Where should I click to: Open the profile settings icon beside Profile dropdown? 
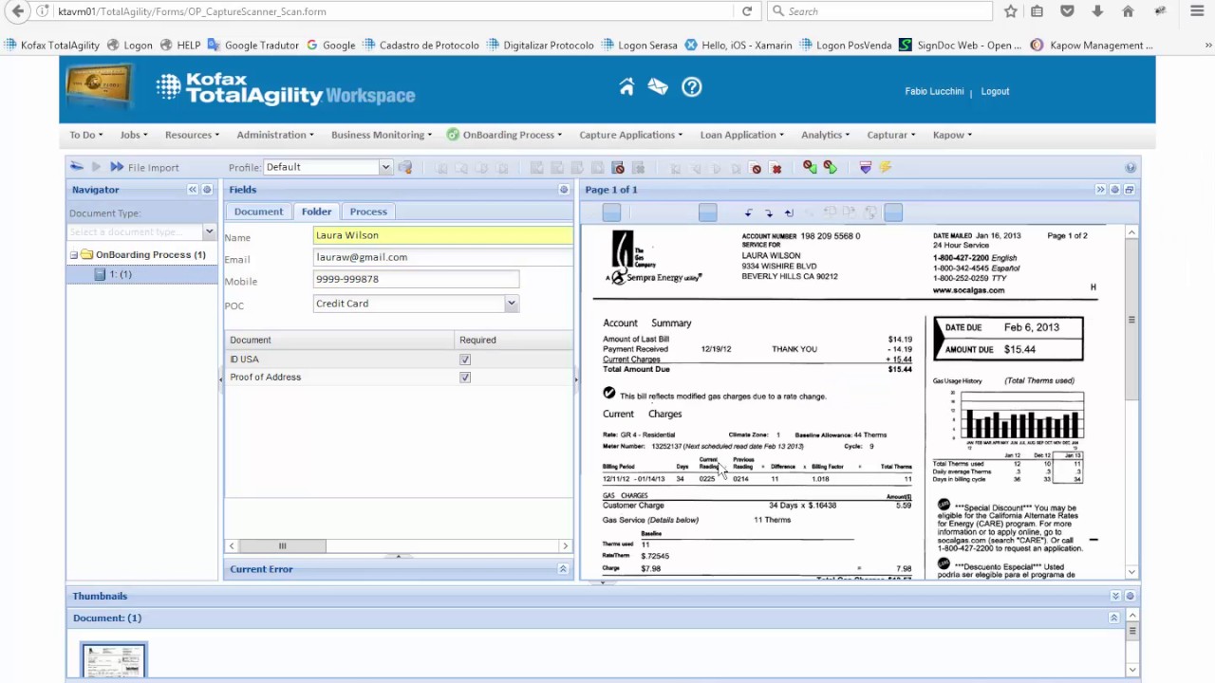(405, 167)
